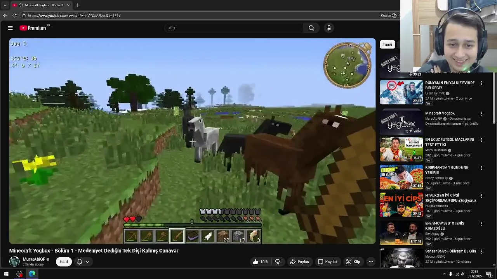This screenshot has height=279, width=497.
Task: Click Hatay Sandık İçi channel name
Action: click(436, 178)
